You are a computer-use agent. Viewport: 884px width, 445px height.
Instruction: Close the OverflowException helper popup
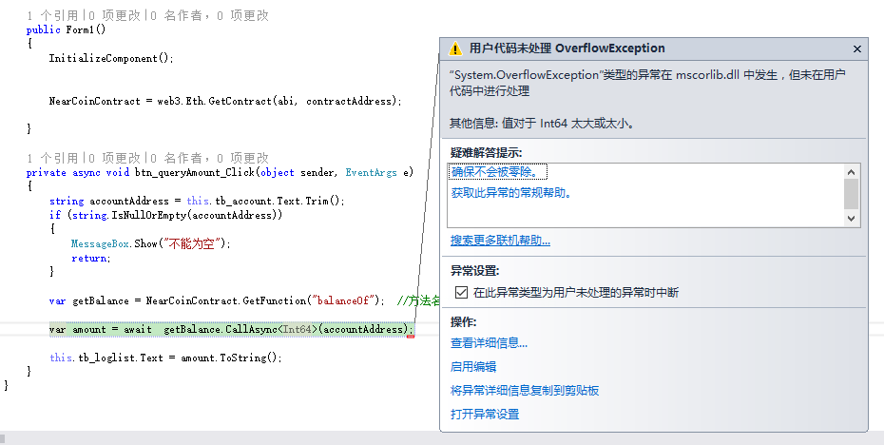(856, 48)
